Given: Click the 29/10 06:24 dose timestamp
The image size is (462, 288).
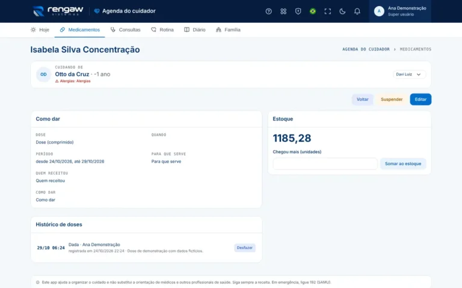Looking at the screenshot, I should [x=51, y=248].
